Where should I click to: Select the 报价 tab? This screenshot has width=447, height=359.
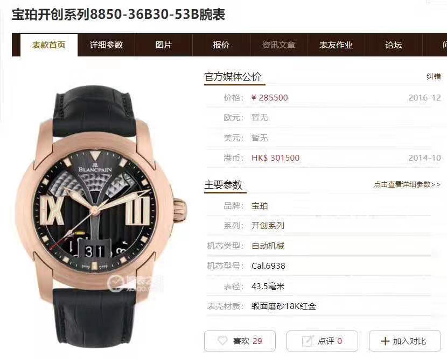[x=221, y=45]
